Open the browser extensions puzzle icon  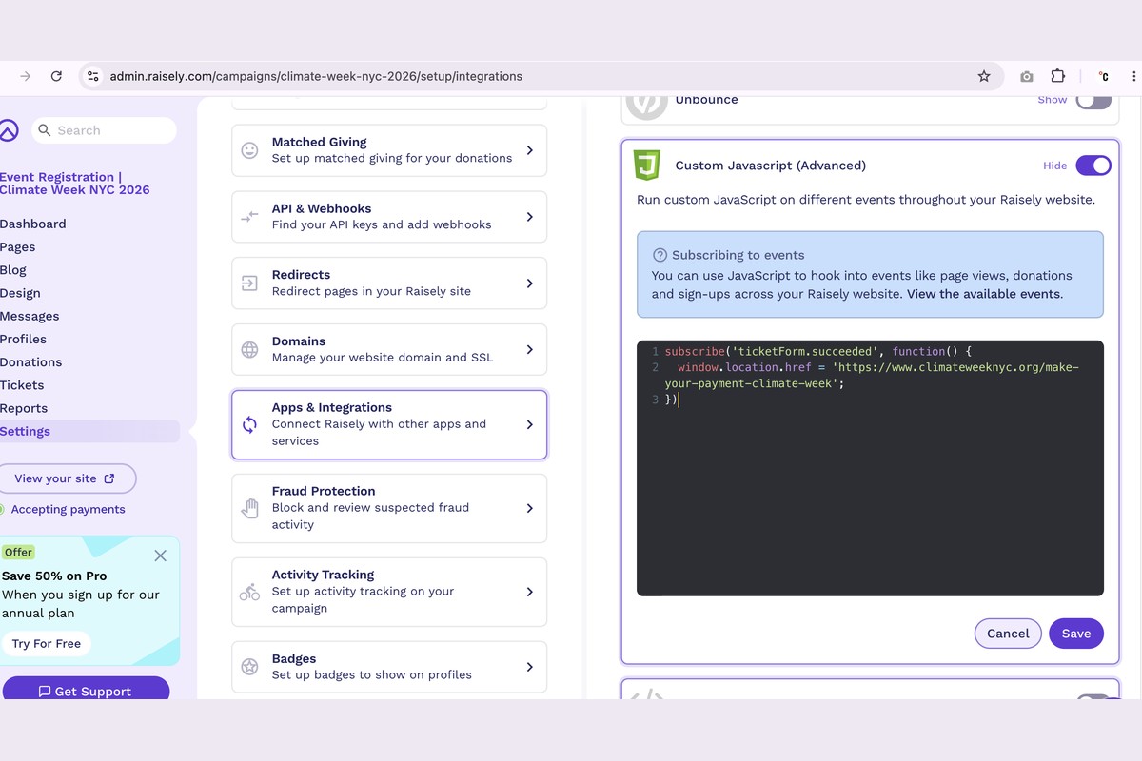[x=1058, y=76]
